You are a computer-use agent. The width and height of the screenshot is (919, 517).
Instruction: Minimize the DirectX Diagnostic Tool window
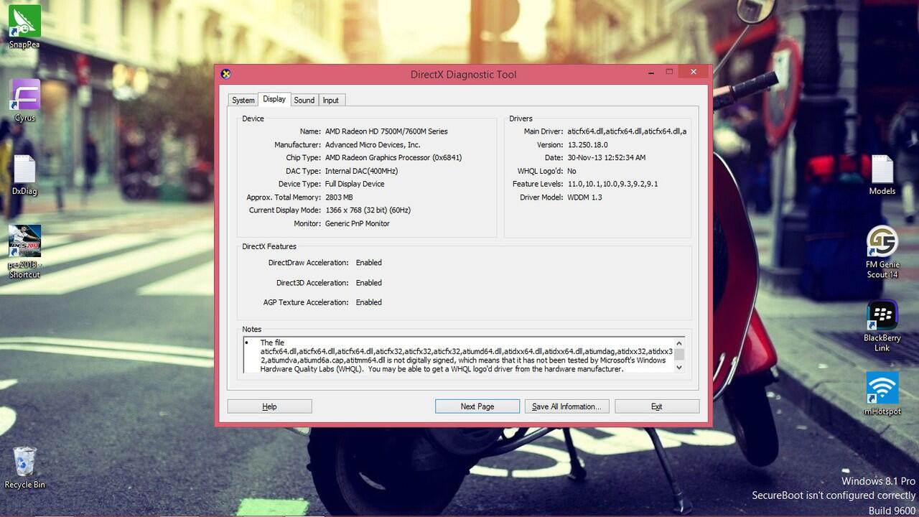(651, 72)
